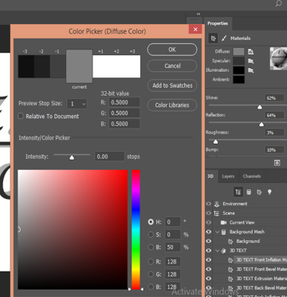The width and height of the screenshot is (287, 297).
Task: Select the B (blue) radio button
Action: (151, 287)
